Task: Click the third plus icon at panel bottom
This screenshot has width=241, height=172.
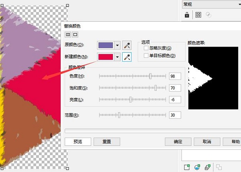Action: tap(207, 167)
